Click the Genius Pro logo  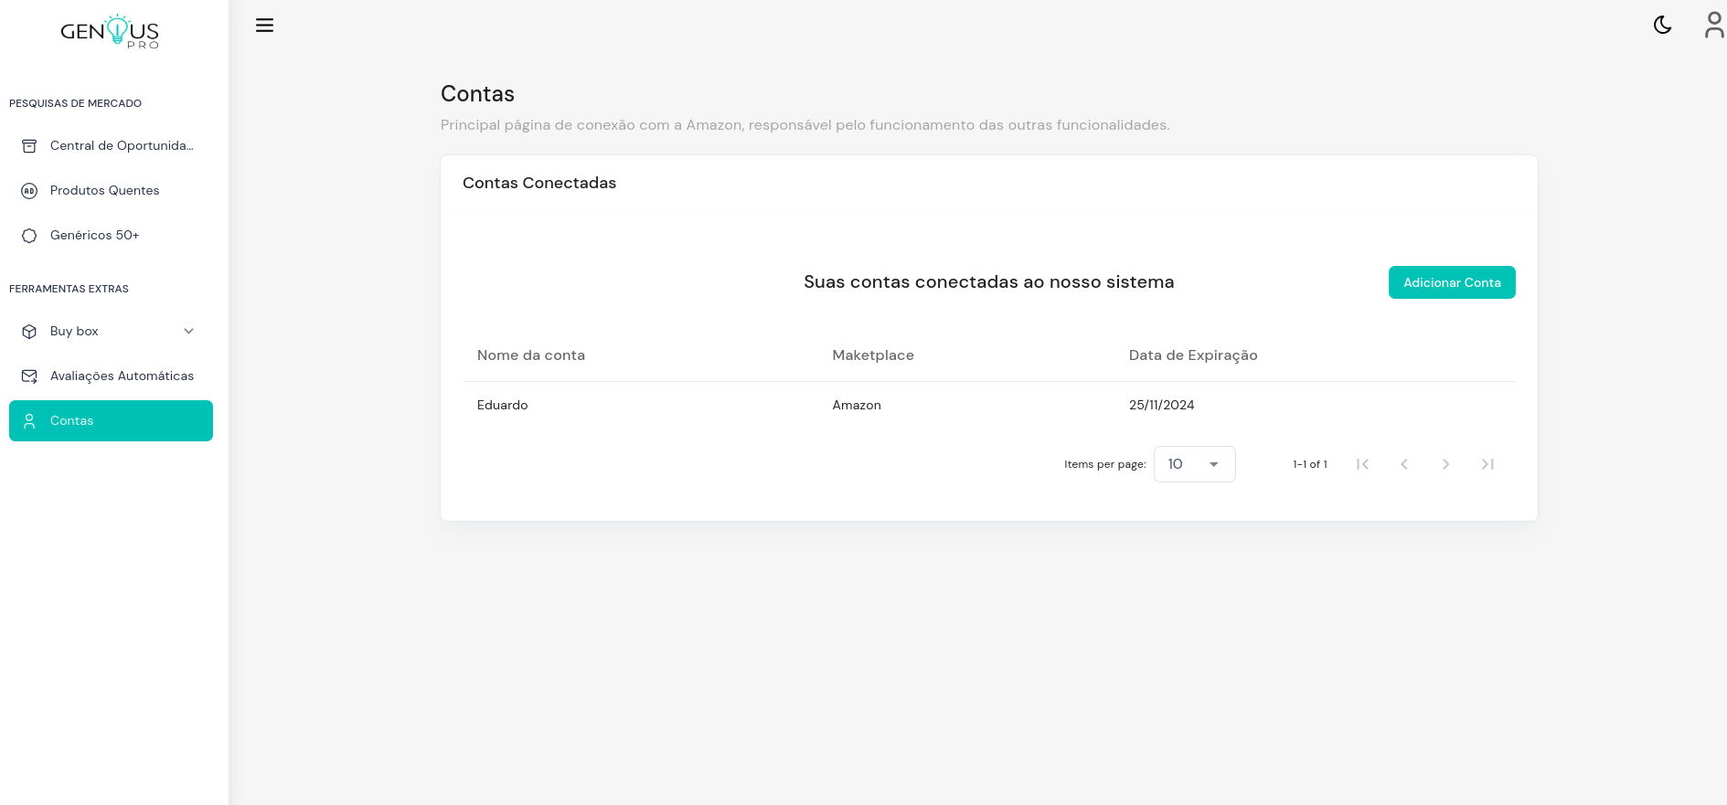pos(110,31)
